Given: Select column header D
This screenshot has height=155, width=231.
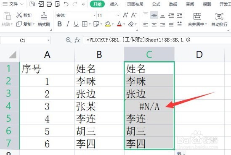Looking at the screenshot, I should pyautogui.click(x=199, y=55).
